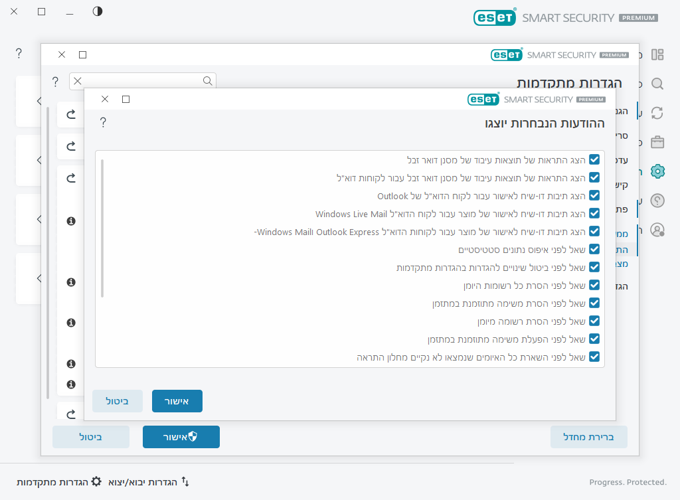Expand the fourth chevron card in main window
Viewport: 680px width, 500px height.
click(39, 278)
